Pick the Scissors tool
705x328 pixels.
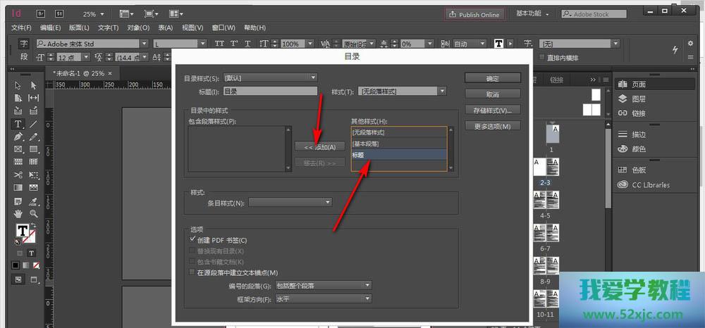(x=18, y=175)
